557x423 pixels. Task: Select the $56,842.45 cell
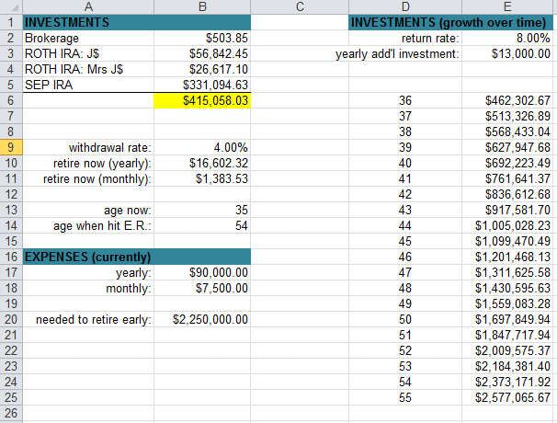(x=202, y=53)
